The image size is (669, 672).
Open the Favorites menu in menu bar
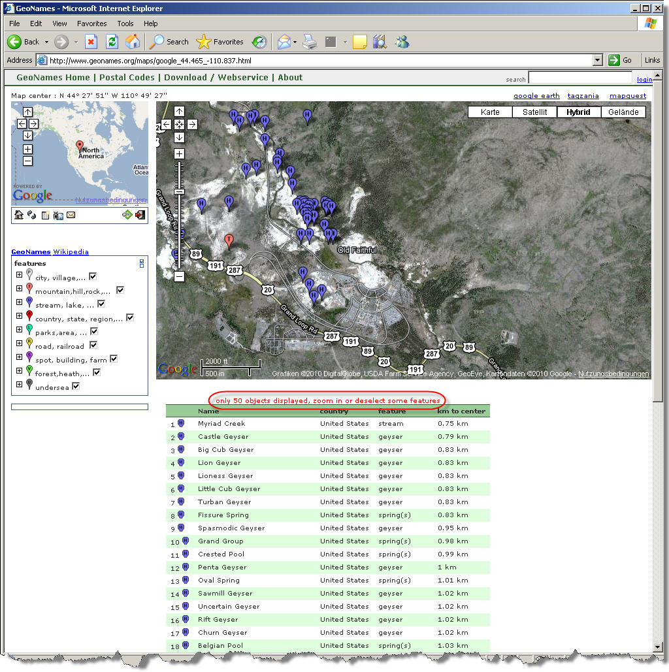(91, 24)
